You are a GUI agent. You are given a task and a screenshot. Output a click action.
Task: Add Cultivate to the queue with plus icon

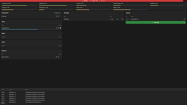coord(58,16)
